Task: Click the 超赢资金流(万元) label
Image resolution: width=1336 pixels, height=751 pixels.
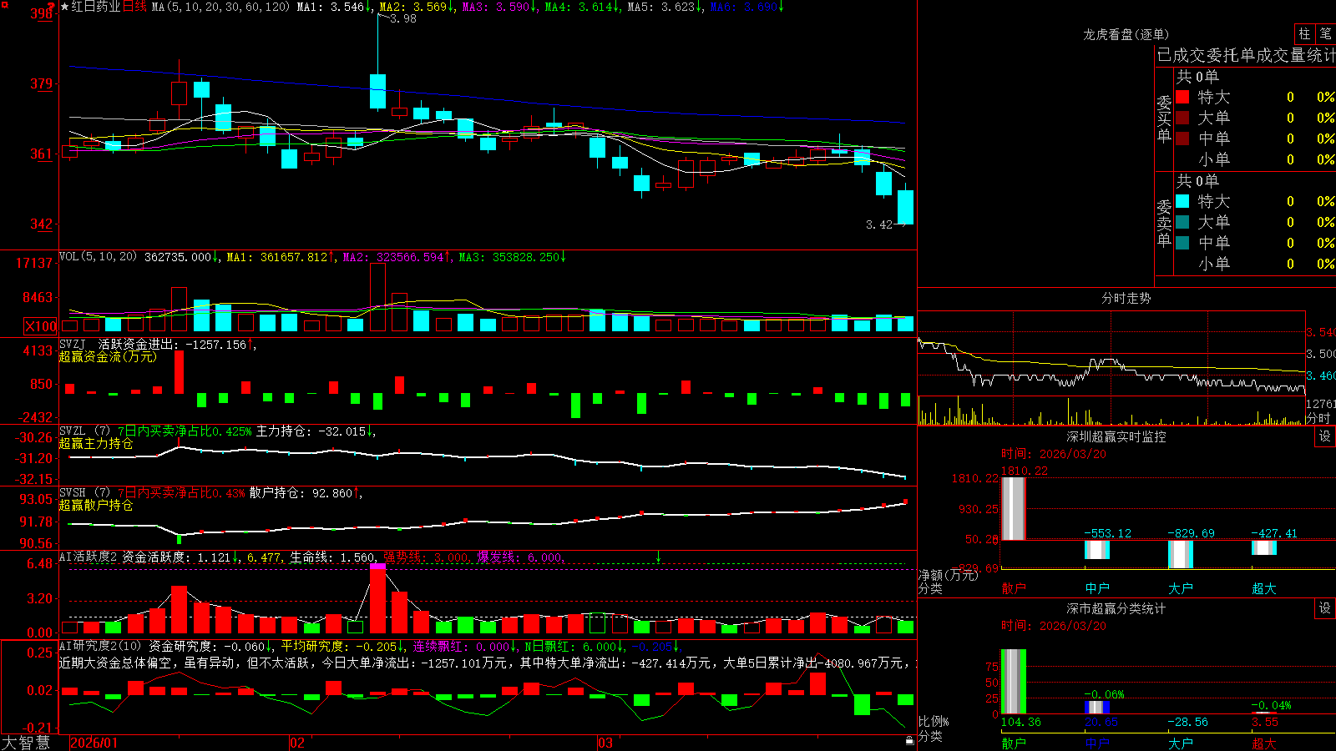Action: pyautogui.click(x=108, y=356)
